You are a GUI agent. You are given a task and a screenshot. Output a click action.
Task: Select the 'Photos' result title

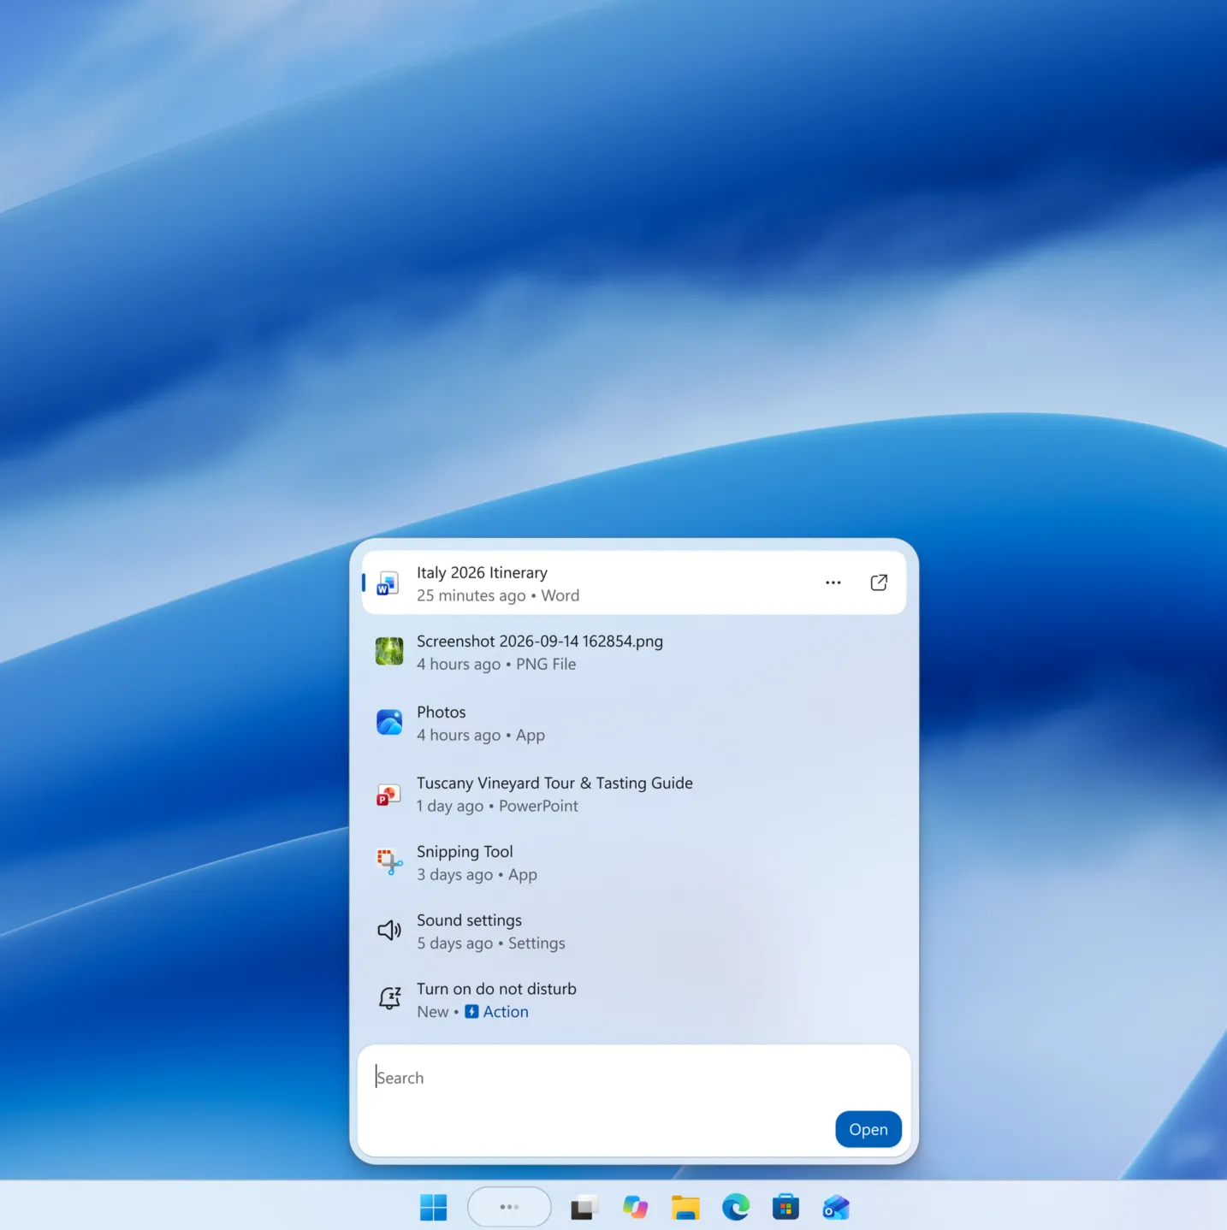click(442, 712)
